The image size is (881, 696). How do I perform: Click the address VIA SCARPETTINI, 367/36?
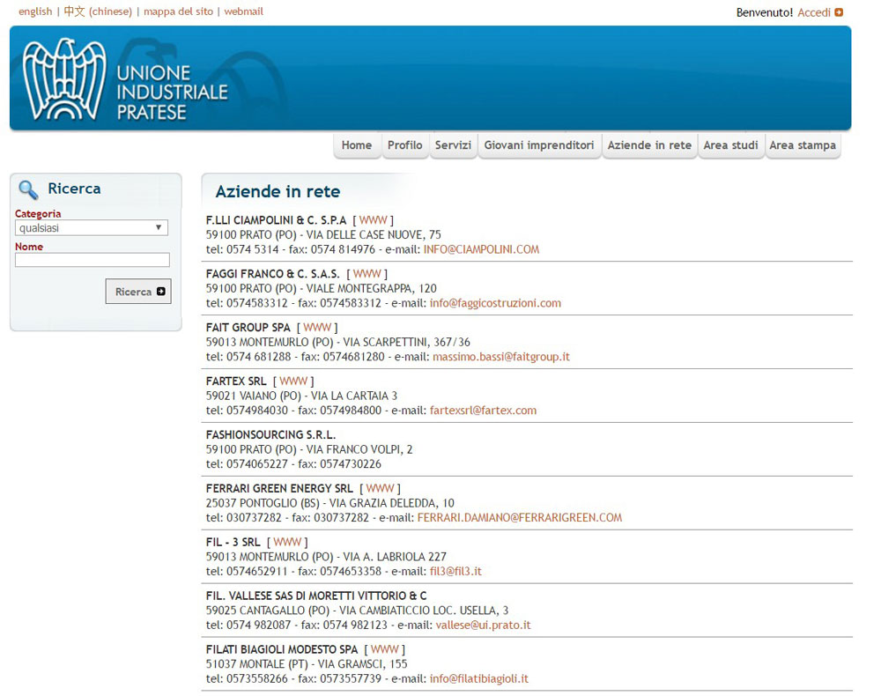(407, 342)
